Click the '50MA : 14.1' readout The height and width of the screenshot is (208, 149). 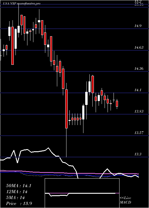[18, 186]
